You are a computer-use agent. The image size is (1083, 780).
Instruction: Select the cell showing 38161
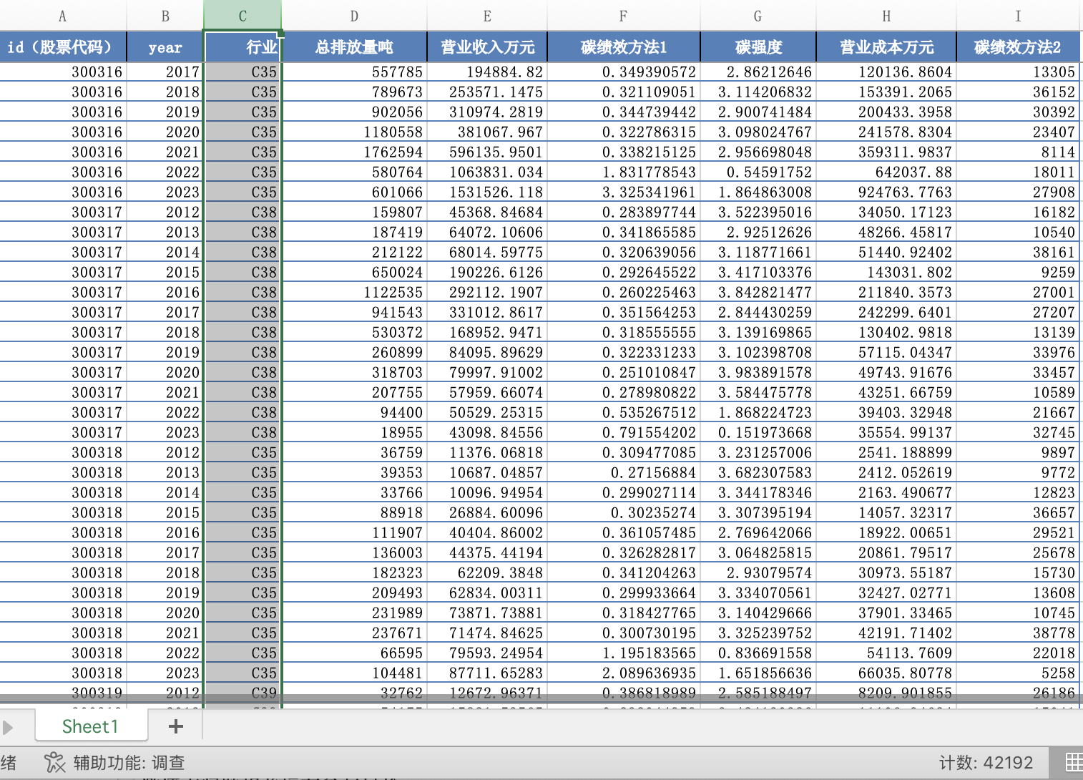pyautogui.click(x=1018, y=252)
